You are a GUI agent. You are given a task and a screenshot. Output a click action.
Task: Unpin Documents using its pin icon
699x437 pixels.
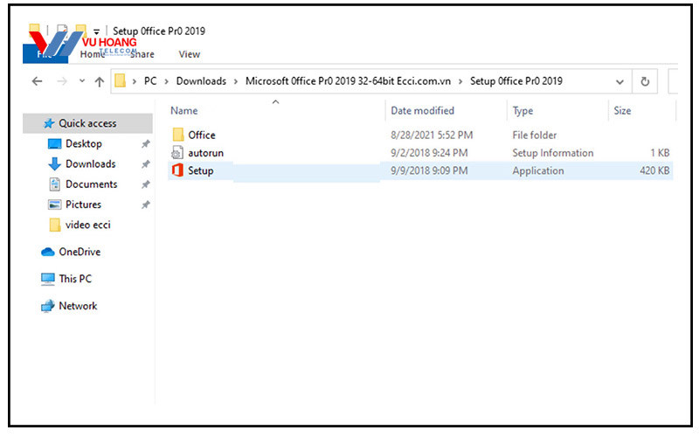pyautogui.click(x=145, y=184)
